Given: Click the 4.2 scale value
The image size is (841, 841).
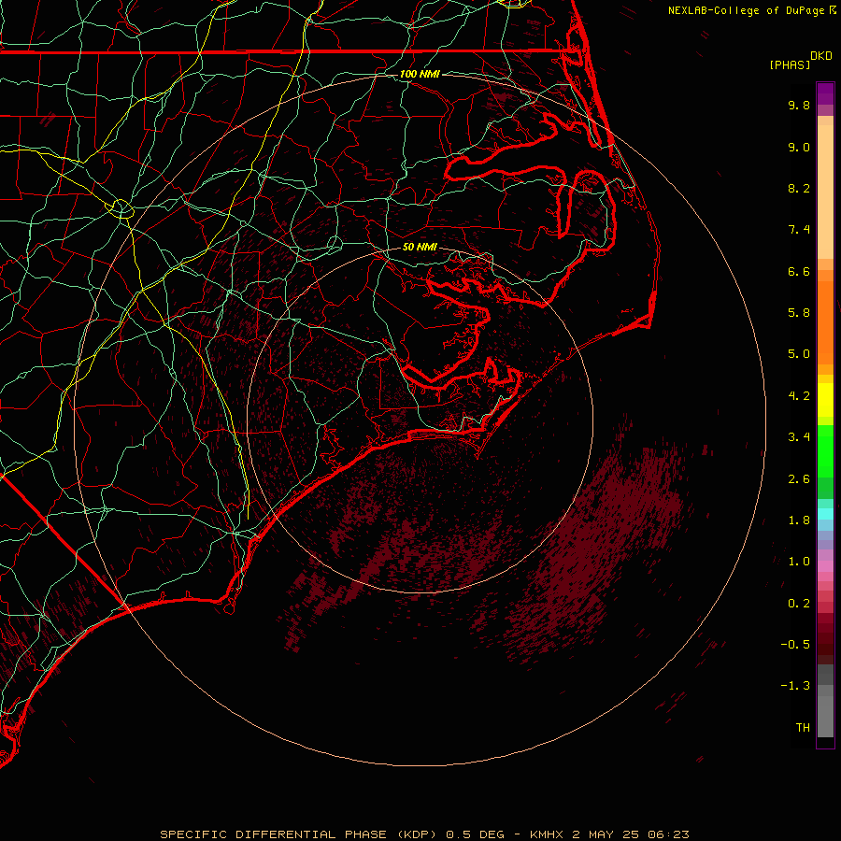Looking at the screenshot, I should point(799,396).
